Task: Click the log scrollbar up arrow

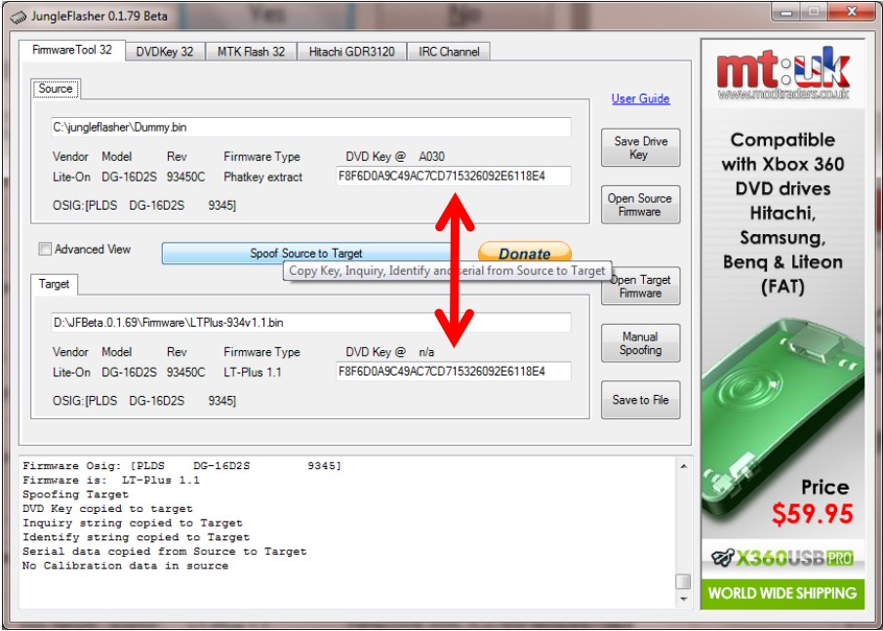Action: tap(683, 466)
